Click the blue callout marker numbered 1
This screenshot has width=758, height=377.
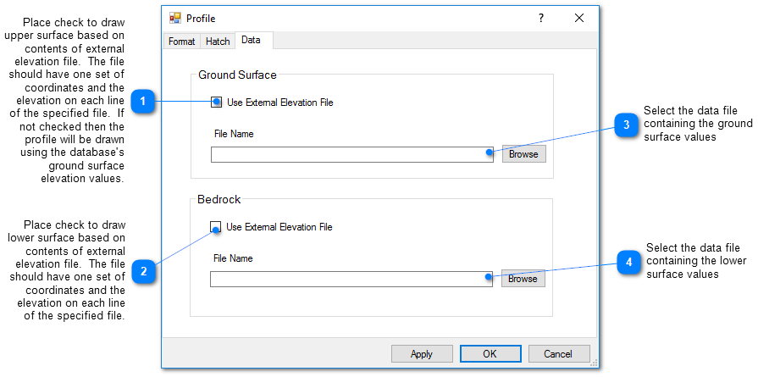(x=143, y=102)
